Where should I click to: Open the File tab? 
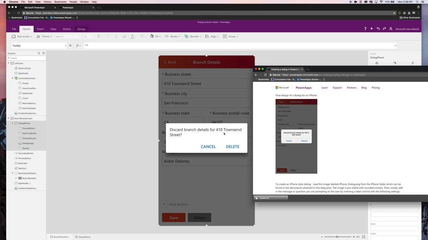click(x=14, y=29)
